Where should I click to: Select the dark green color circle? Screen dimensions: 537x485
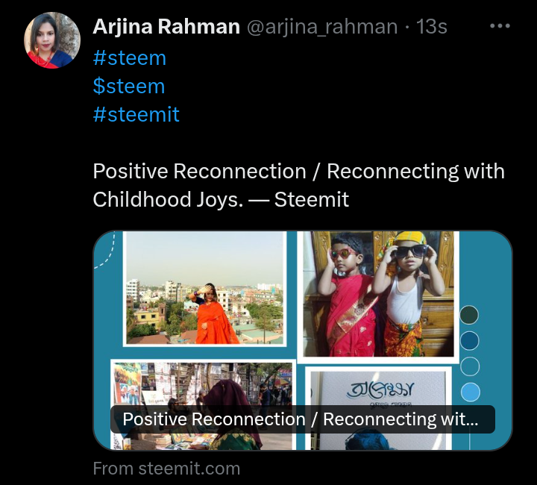pos(469,315)
